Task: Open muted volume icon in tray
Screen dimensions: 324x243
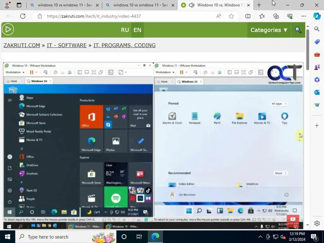Action: click(283, 237)
